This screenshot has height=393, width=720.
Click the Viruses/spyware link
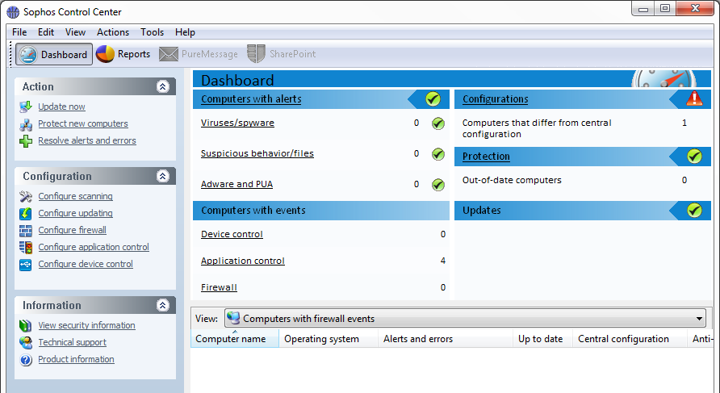(x=237, y=123)
